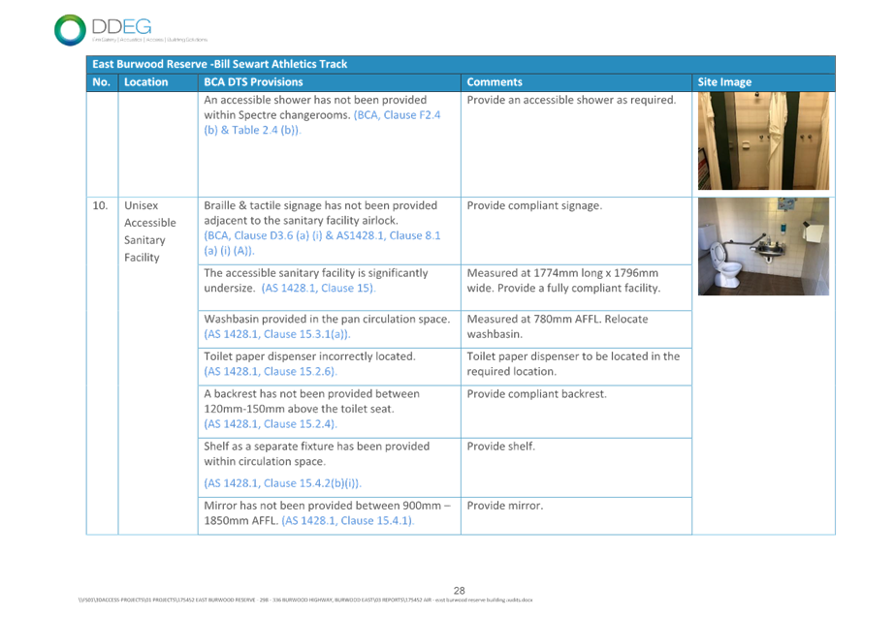Click the page number in footer
The image size is (895, 617).
point(460,589)
